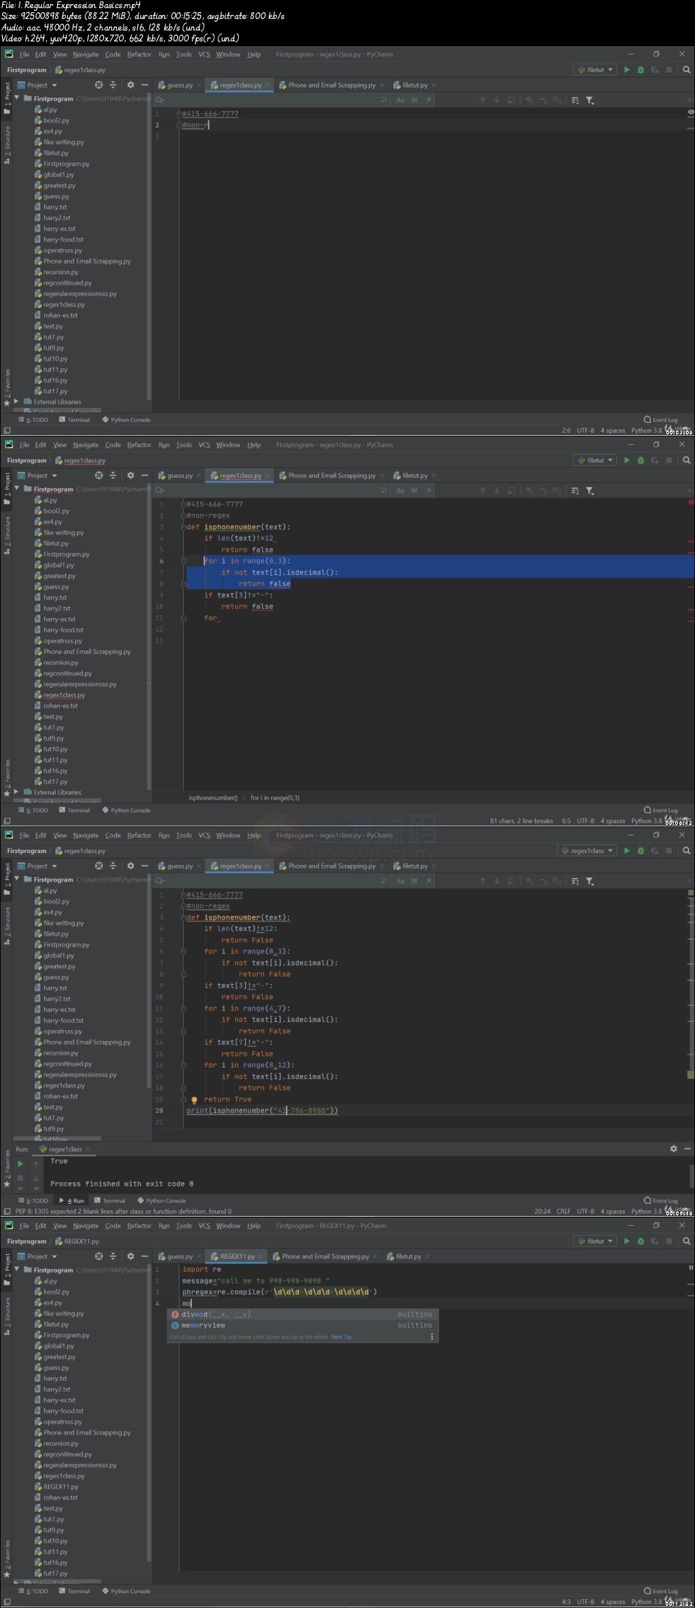Viewport: 695px width, 1608px height.
Task: Open the '4: Run' tool window tab
Action: pyautogui.click(x=72, y=1201)
